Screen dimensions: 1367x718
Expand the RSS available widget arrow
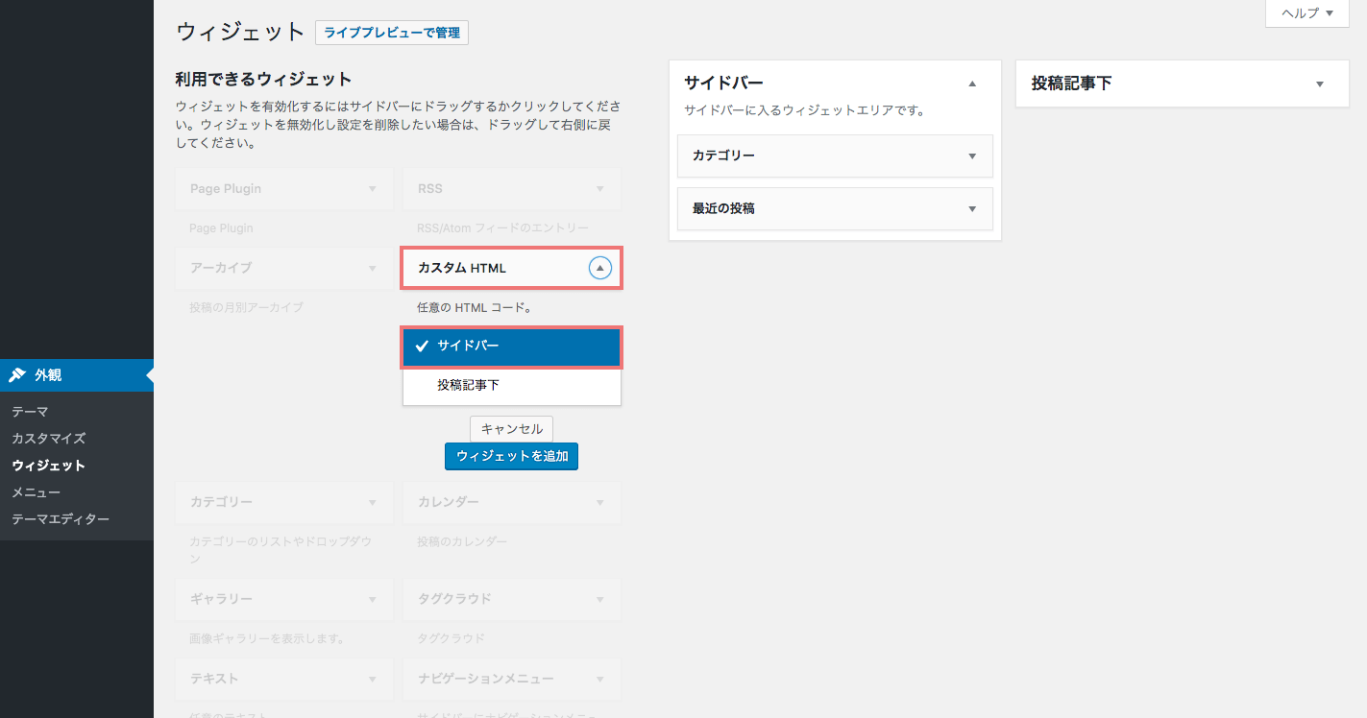click(x=600, y=189)
